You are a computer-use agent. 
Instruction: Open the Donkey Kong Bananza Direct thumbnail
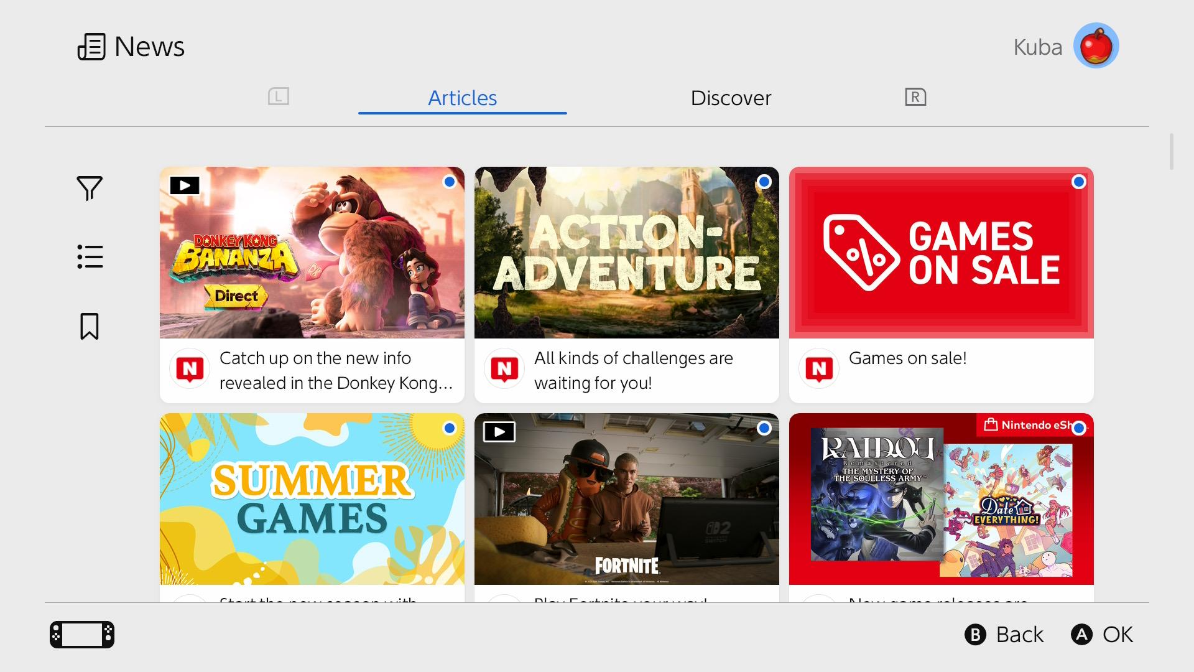[x=312, y=253]
